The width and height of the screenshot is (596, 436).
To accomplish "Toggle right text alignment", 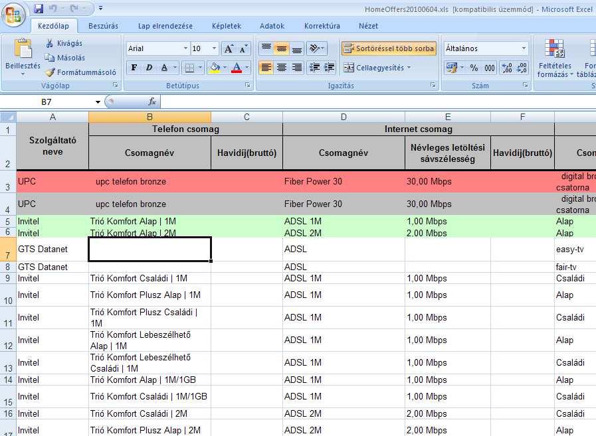I will (297, 68).
